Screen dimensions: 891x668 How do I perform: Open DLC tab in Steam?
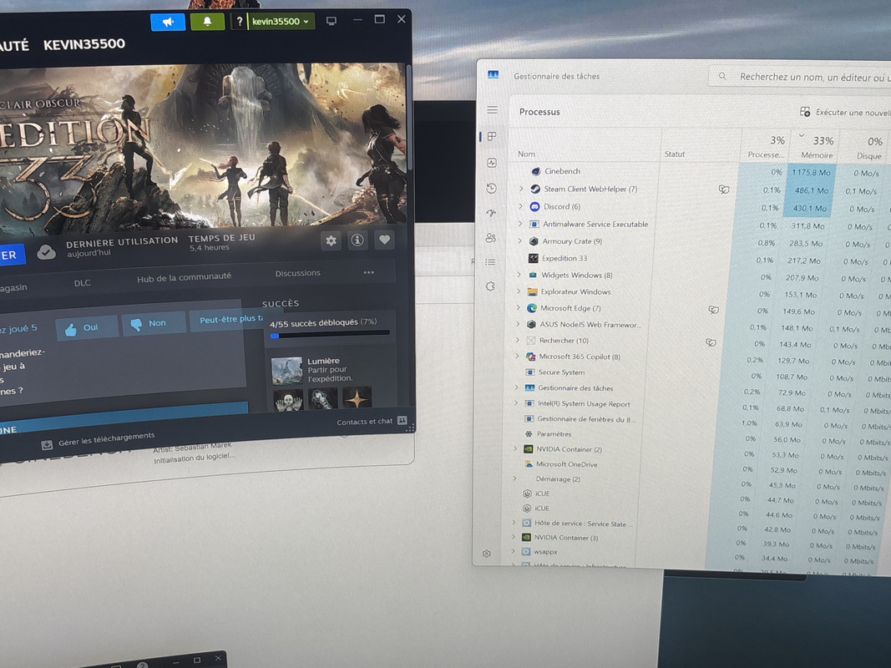coord(83,283)
